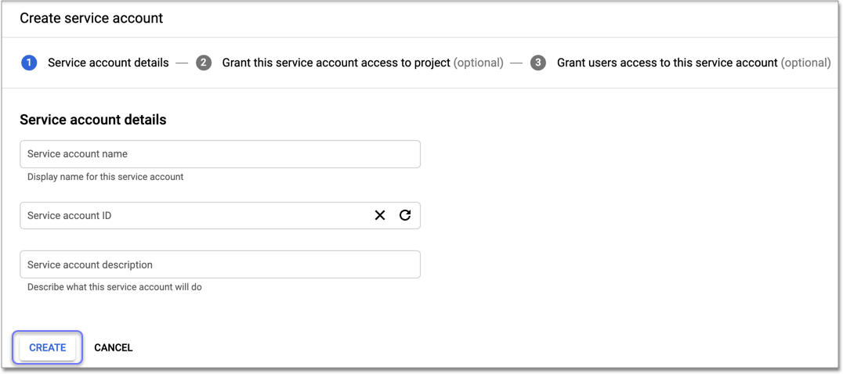Click the step 1 blue circle icon
Viewport: 843px width, 374px height.
[29, 63]
